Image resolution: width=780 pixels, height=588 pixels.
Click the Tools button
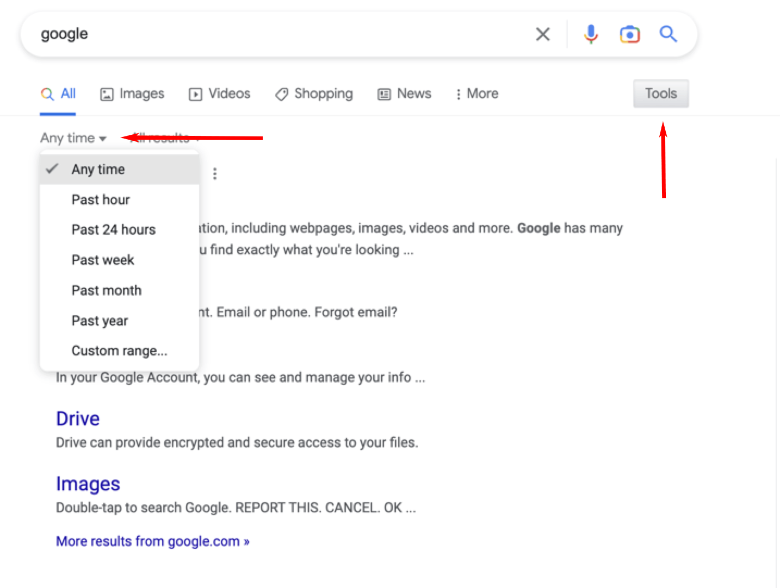(x=660, y=93)
